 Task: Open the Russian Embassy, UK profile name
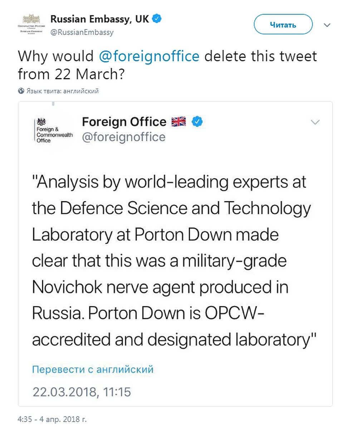(x=100, y=19)
